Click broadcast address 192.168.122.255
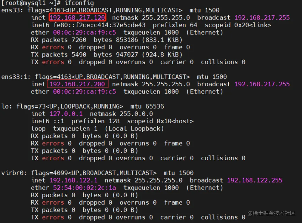The height and width of the screenshot is (223, 302). (x=255, y=180)
